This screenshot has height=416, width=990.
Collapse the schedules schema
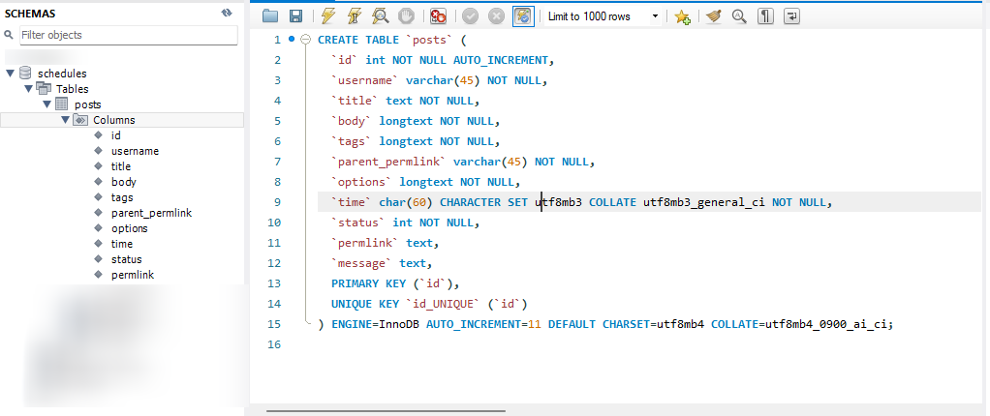(x=10, y=74)
